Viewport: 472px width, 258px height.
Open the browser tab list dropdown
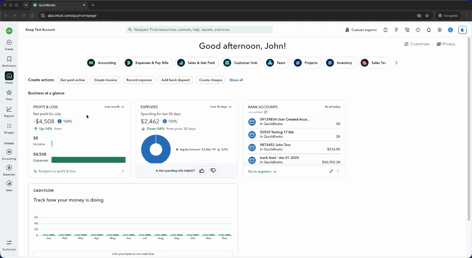click(26, 5)
